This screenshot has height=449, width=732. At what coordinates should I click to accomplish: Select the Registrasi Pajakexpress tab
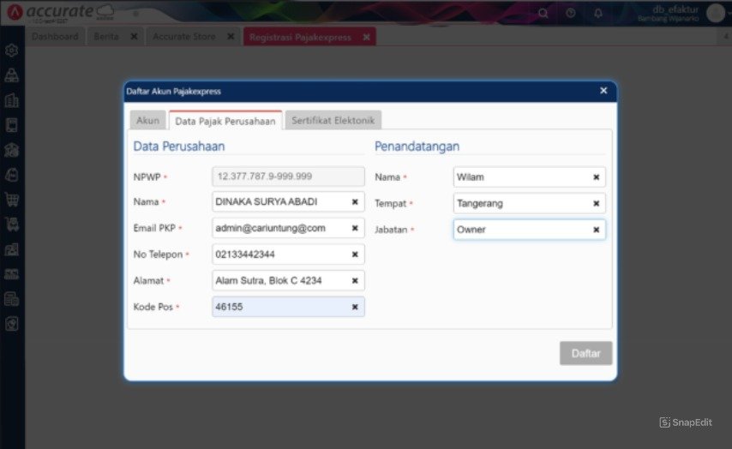pos(300,37)
